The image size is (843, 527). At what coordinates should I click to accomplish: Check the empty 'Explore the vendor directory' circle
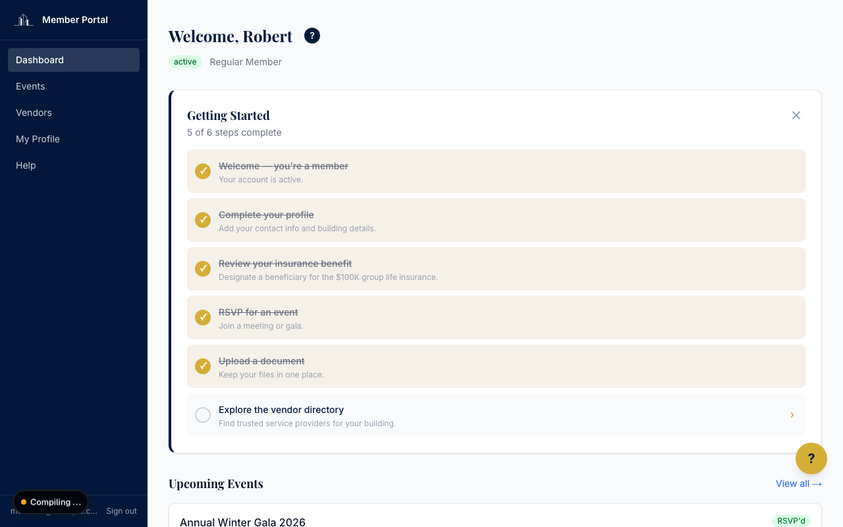click(x=203, y=415)
